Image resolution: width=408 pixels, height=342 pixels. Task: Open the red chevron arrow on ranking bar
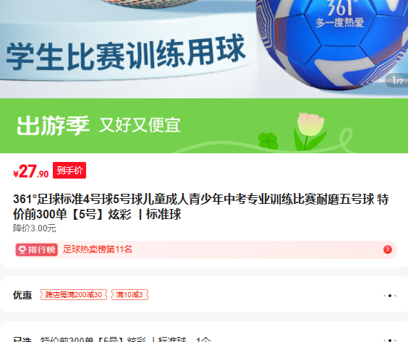point(388,249)
